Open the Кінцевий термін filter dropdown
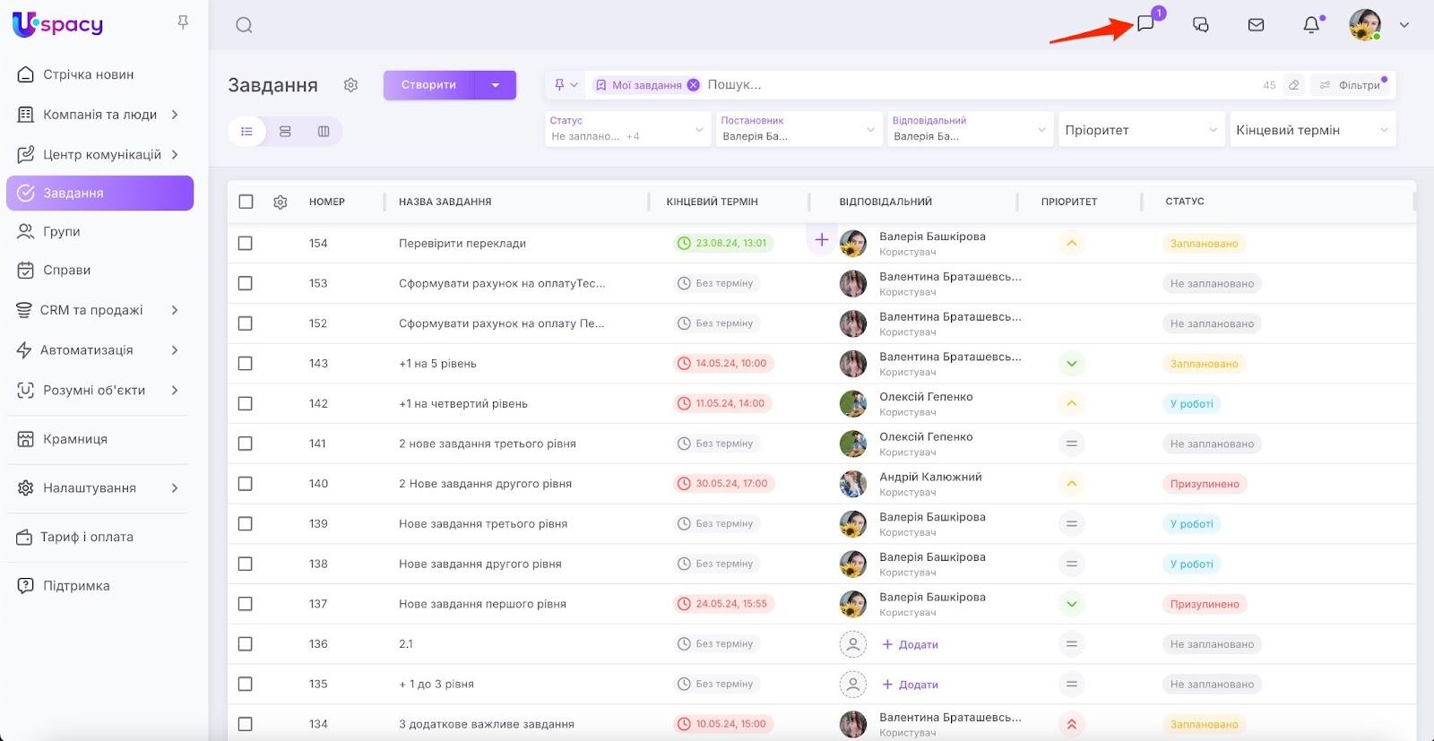The height and width of the screenshot is (741, 1434). 1312,129
